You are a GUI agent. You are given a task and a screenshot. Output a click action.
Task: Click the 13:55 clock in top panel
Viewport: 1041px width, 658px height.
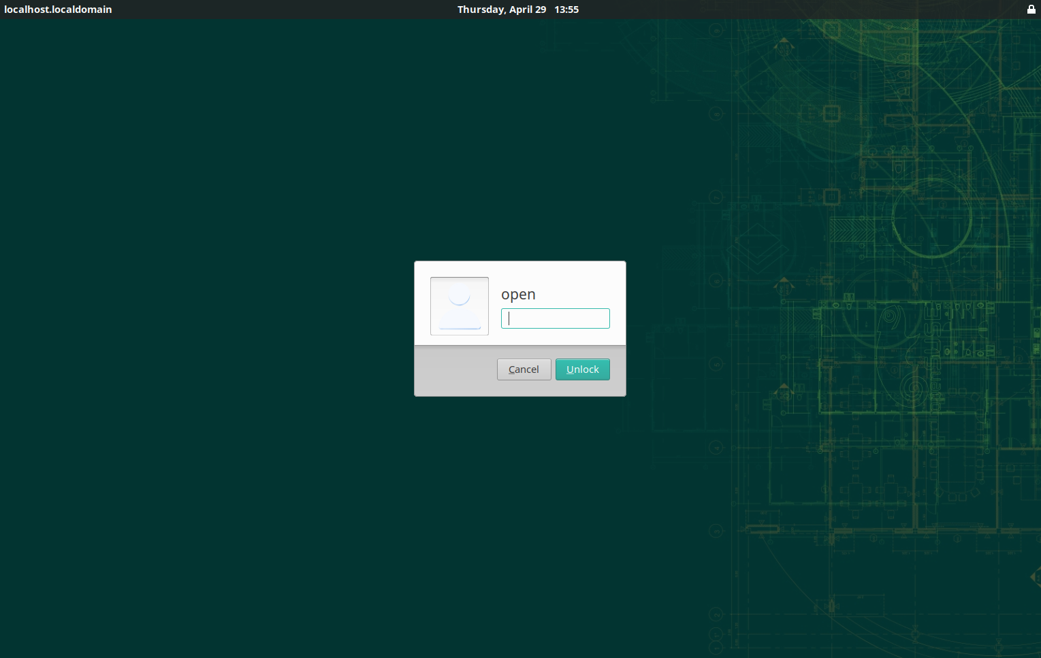point(566,10)
